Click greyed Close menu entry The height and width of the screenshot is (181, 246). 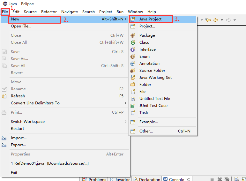(65, 35)
